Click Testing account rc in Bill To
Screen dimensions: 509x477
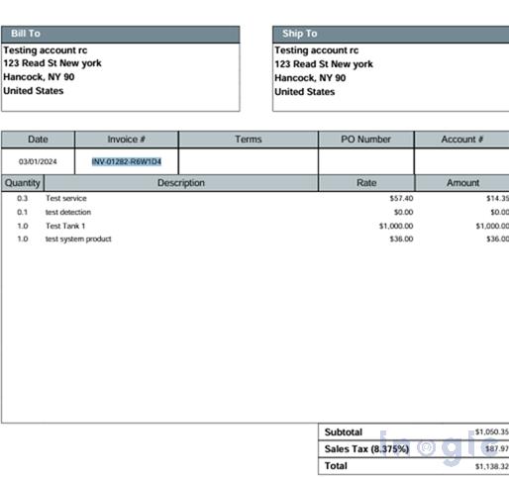click(46, 50)
